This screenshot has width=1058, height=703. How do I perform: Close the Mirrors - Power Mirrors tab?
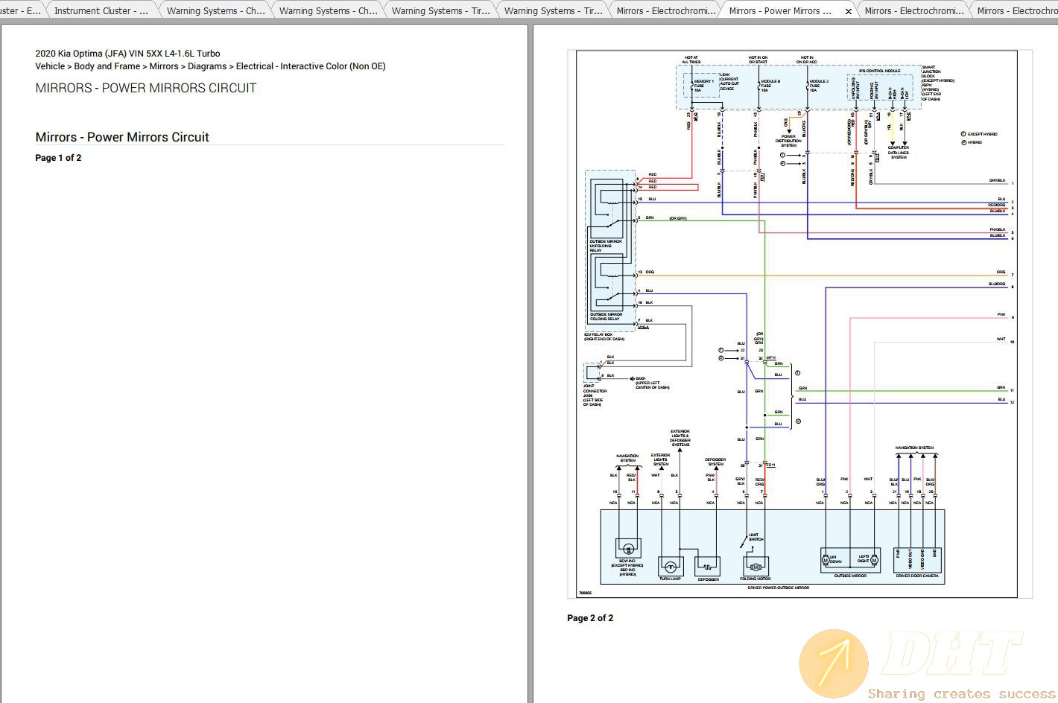coord(848,11)
